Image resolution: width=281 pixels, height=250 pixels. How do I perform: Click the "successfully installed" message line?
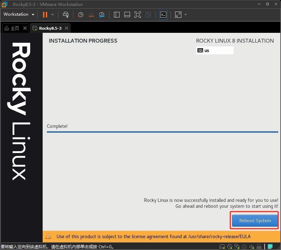pyautogui.click(x=211, y=200)
